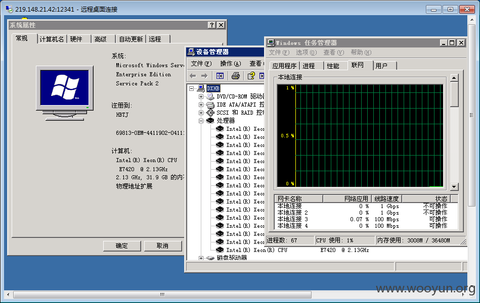Select the DXHB computer node icon

coord(201,88)
